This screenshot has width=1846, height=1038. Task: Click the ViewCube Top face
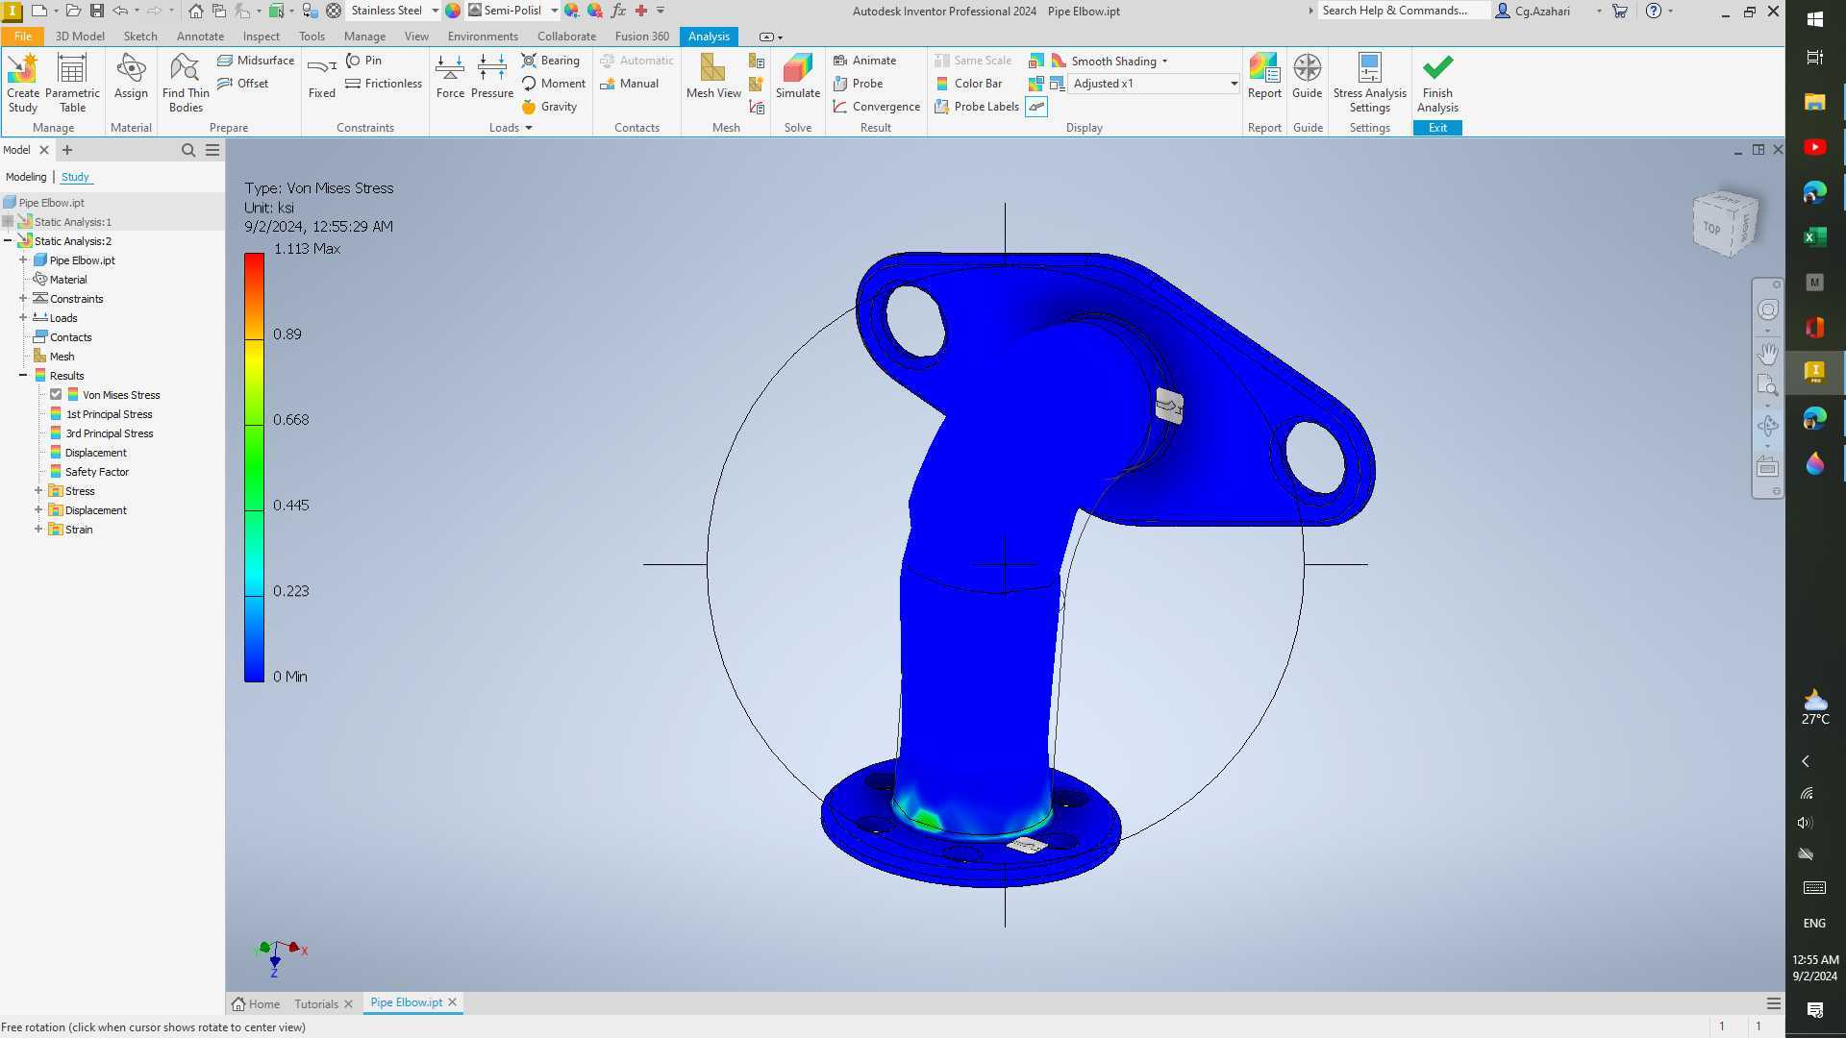(1711, 228)
